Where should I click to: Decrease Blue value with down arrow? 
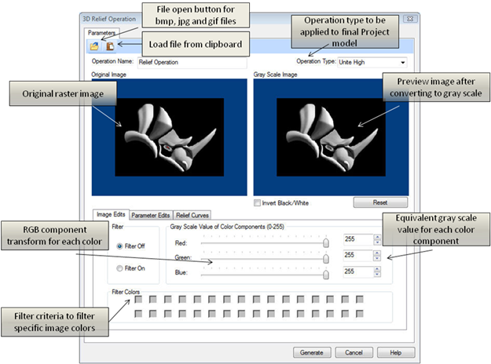(377, 275)
